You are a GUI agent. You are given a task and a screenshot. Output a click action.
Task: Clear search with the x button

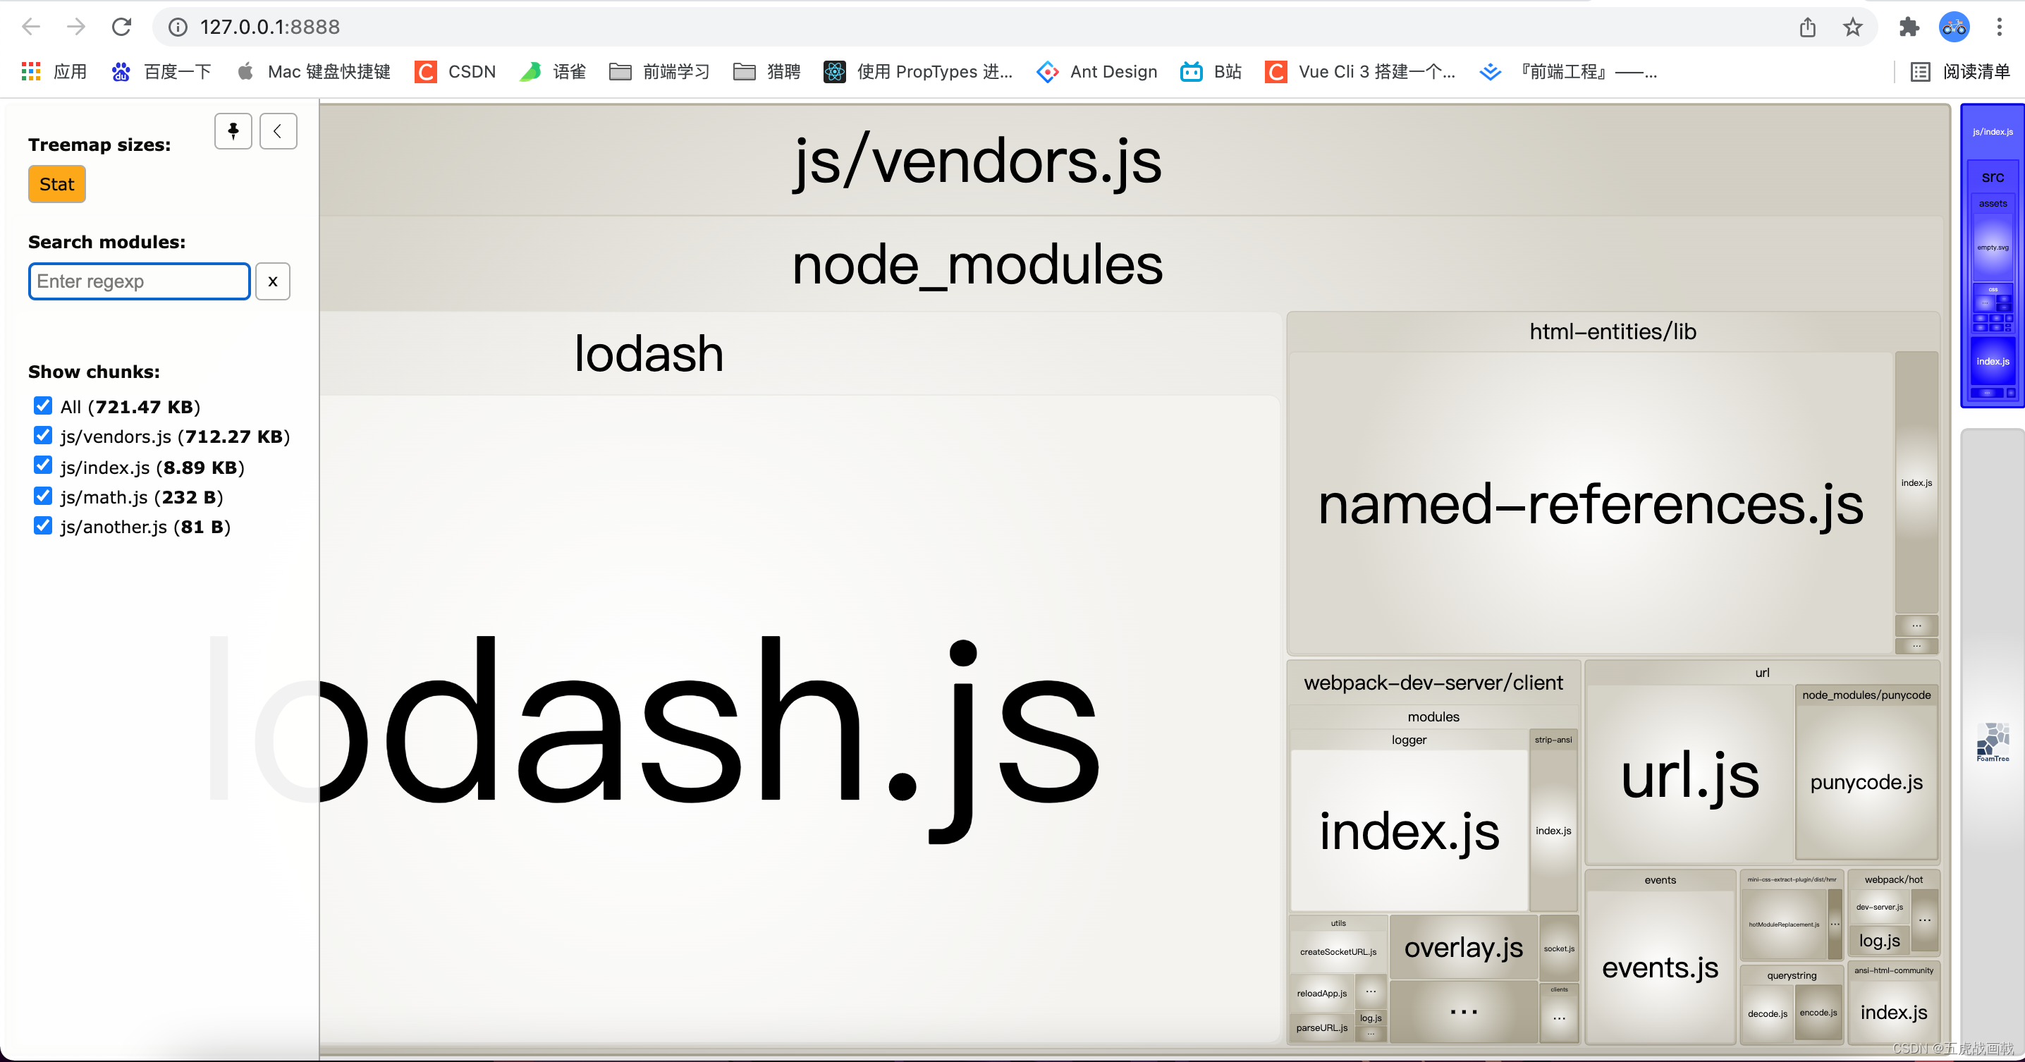273,281
